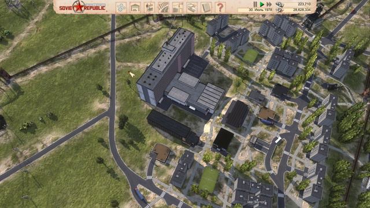Open the buildings construction menu

click(x=135, y=8)
